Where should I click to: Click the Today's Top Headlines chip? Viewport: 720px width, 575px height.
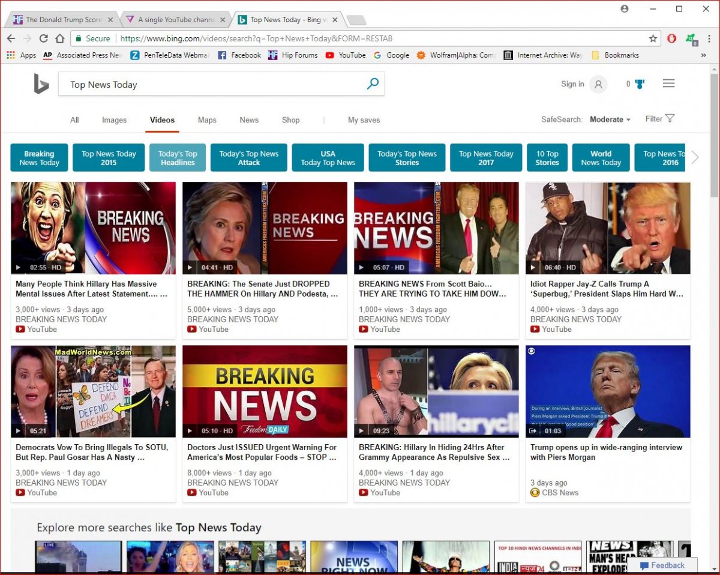coord(178,158)
